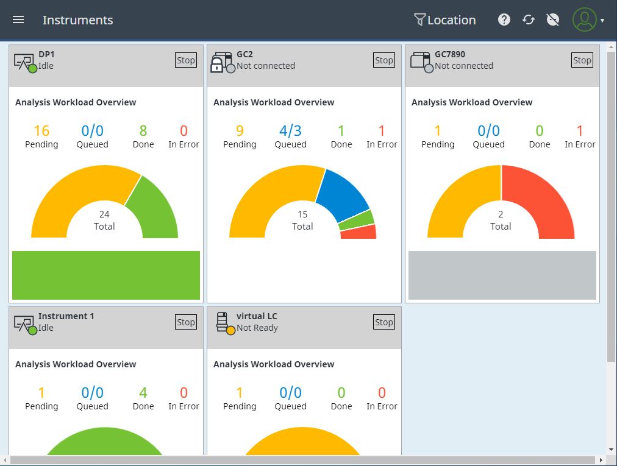Stop the GC2 instrument

(384, 60)
